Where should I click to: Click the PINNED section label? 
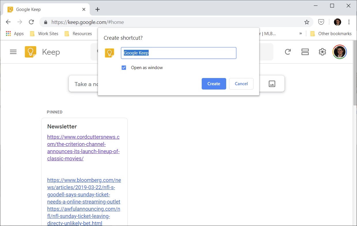54,112
